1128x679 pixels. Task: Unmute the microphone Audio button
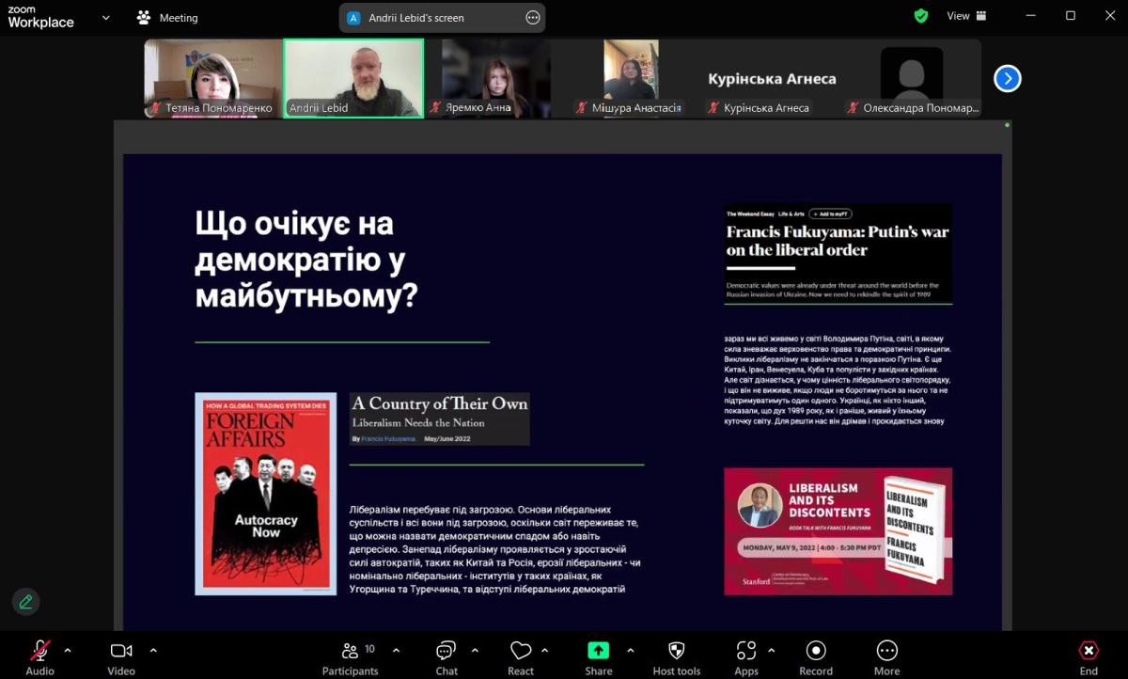tap(39, 651)
